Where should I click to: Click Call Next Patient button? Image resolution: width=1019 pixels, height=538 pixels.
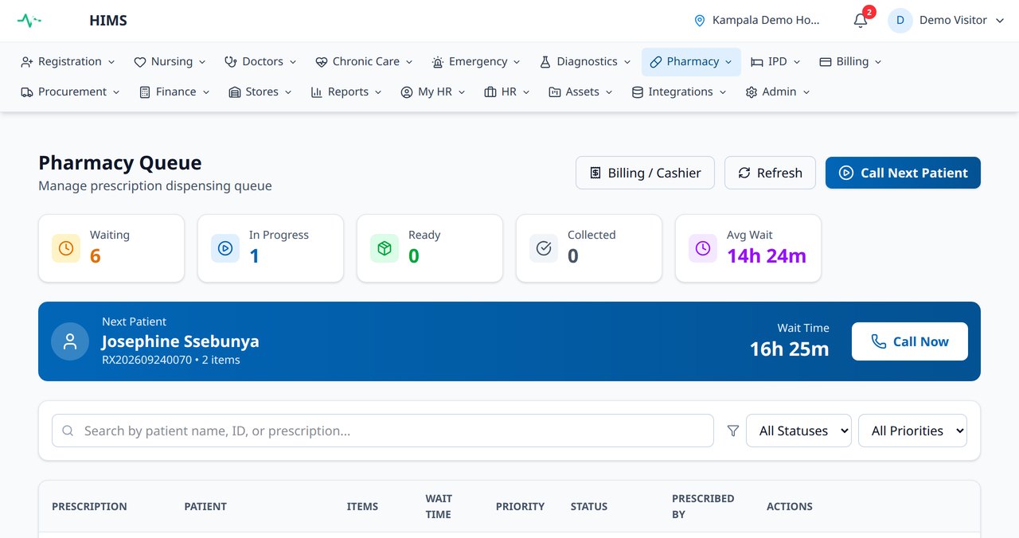[x=903, y=173]
